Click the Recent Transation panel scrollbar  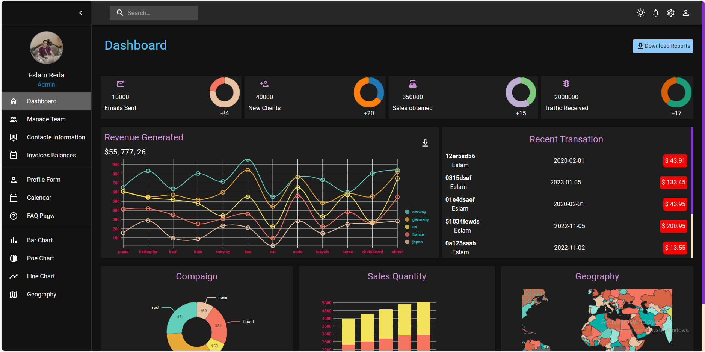pyautogui.click(x=692, y=171)
